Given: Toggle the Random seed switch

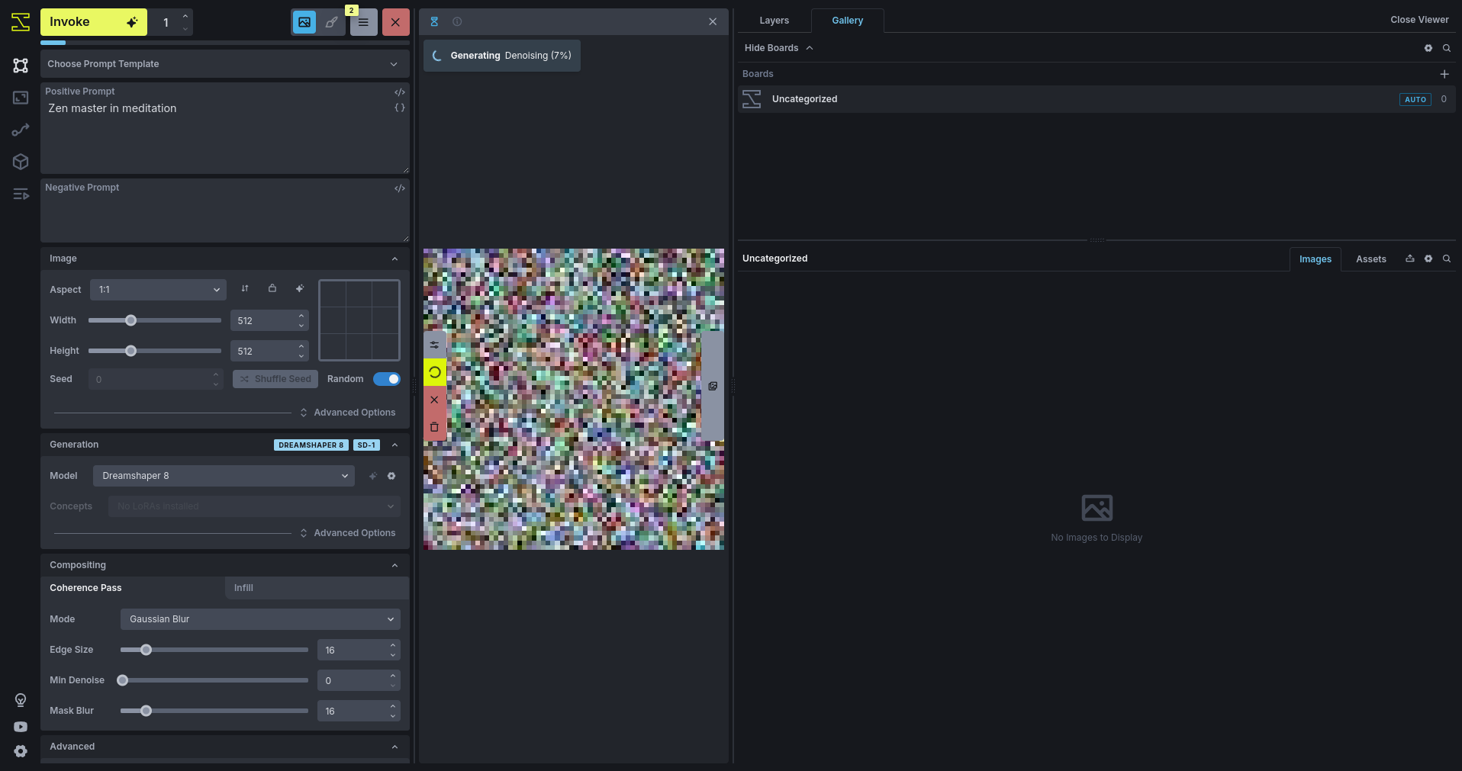Looking at the screenshot, I should 387,379.
